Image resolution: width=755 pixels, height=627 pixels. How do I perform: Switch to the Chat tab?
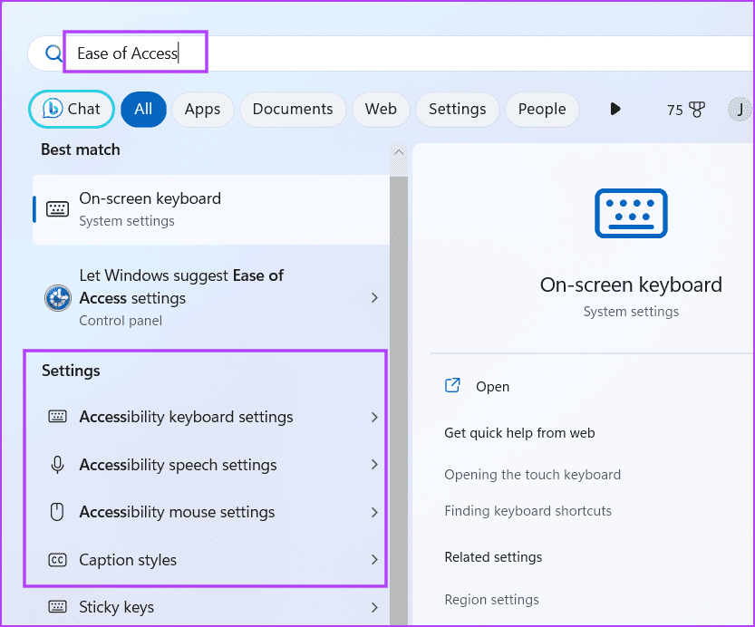(72, 110)
